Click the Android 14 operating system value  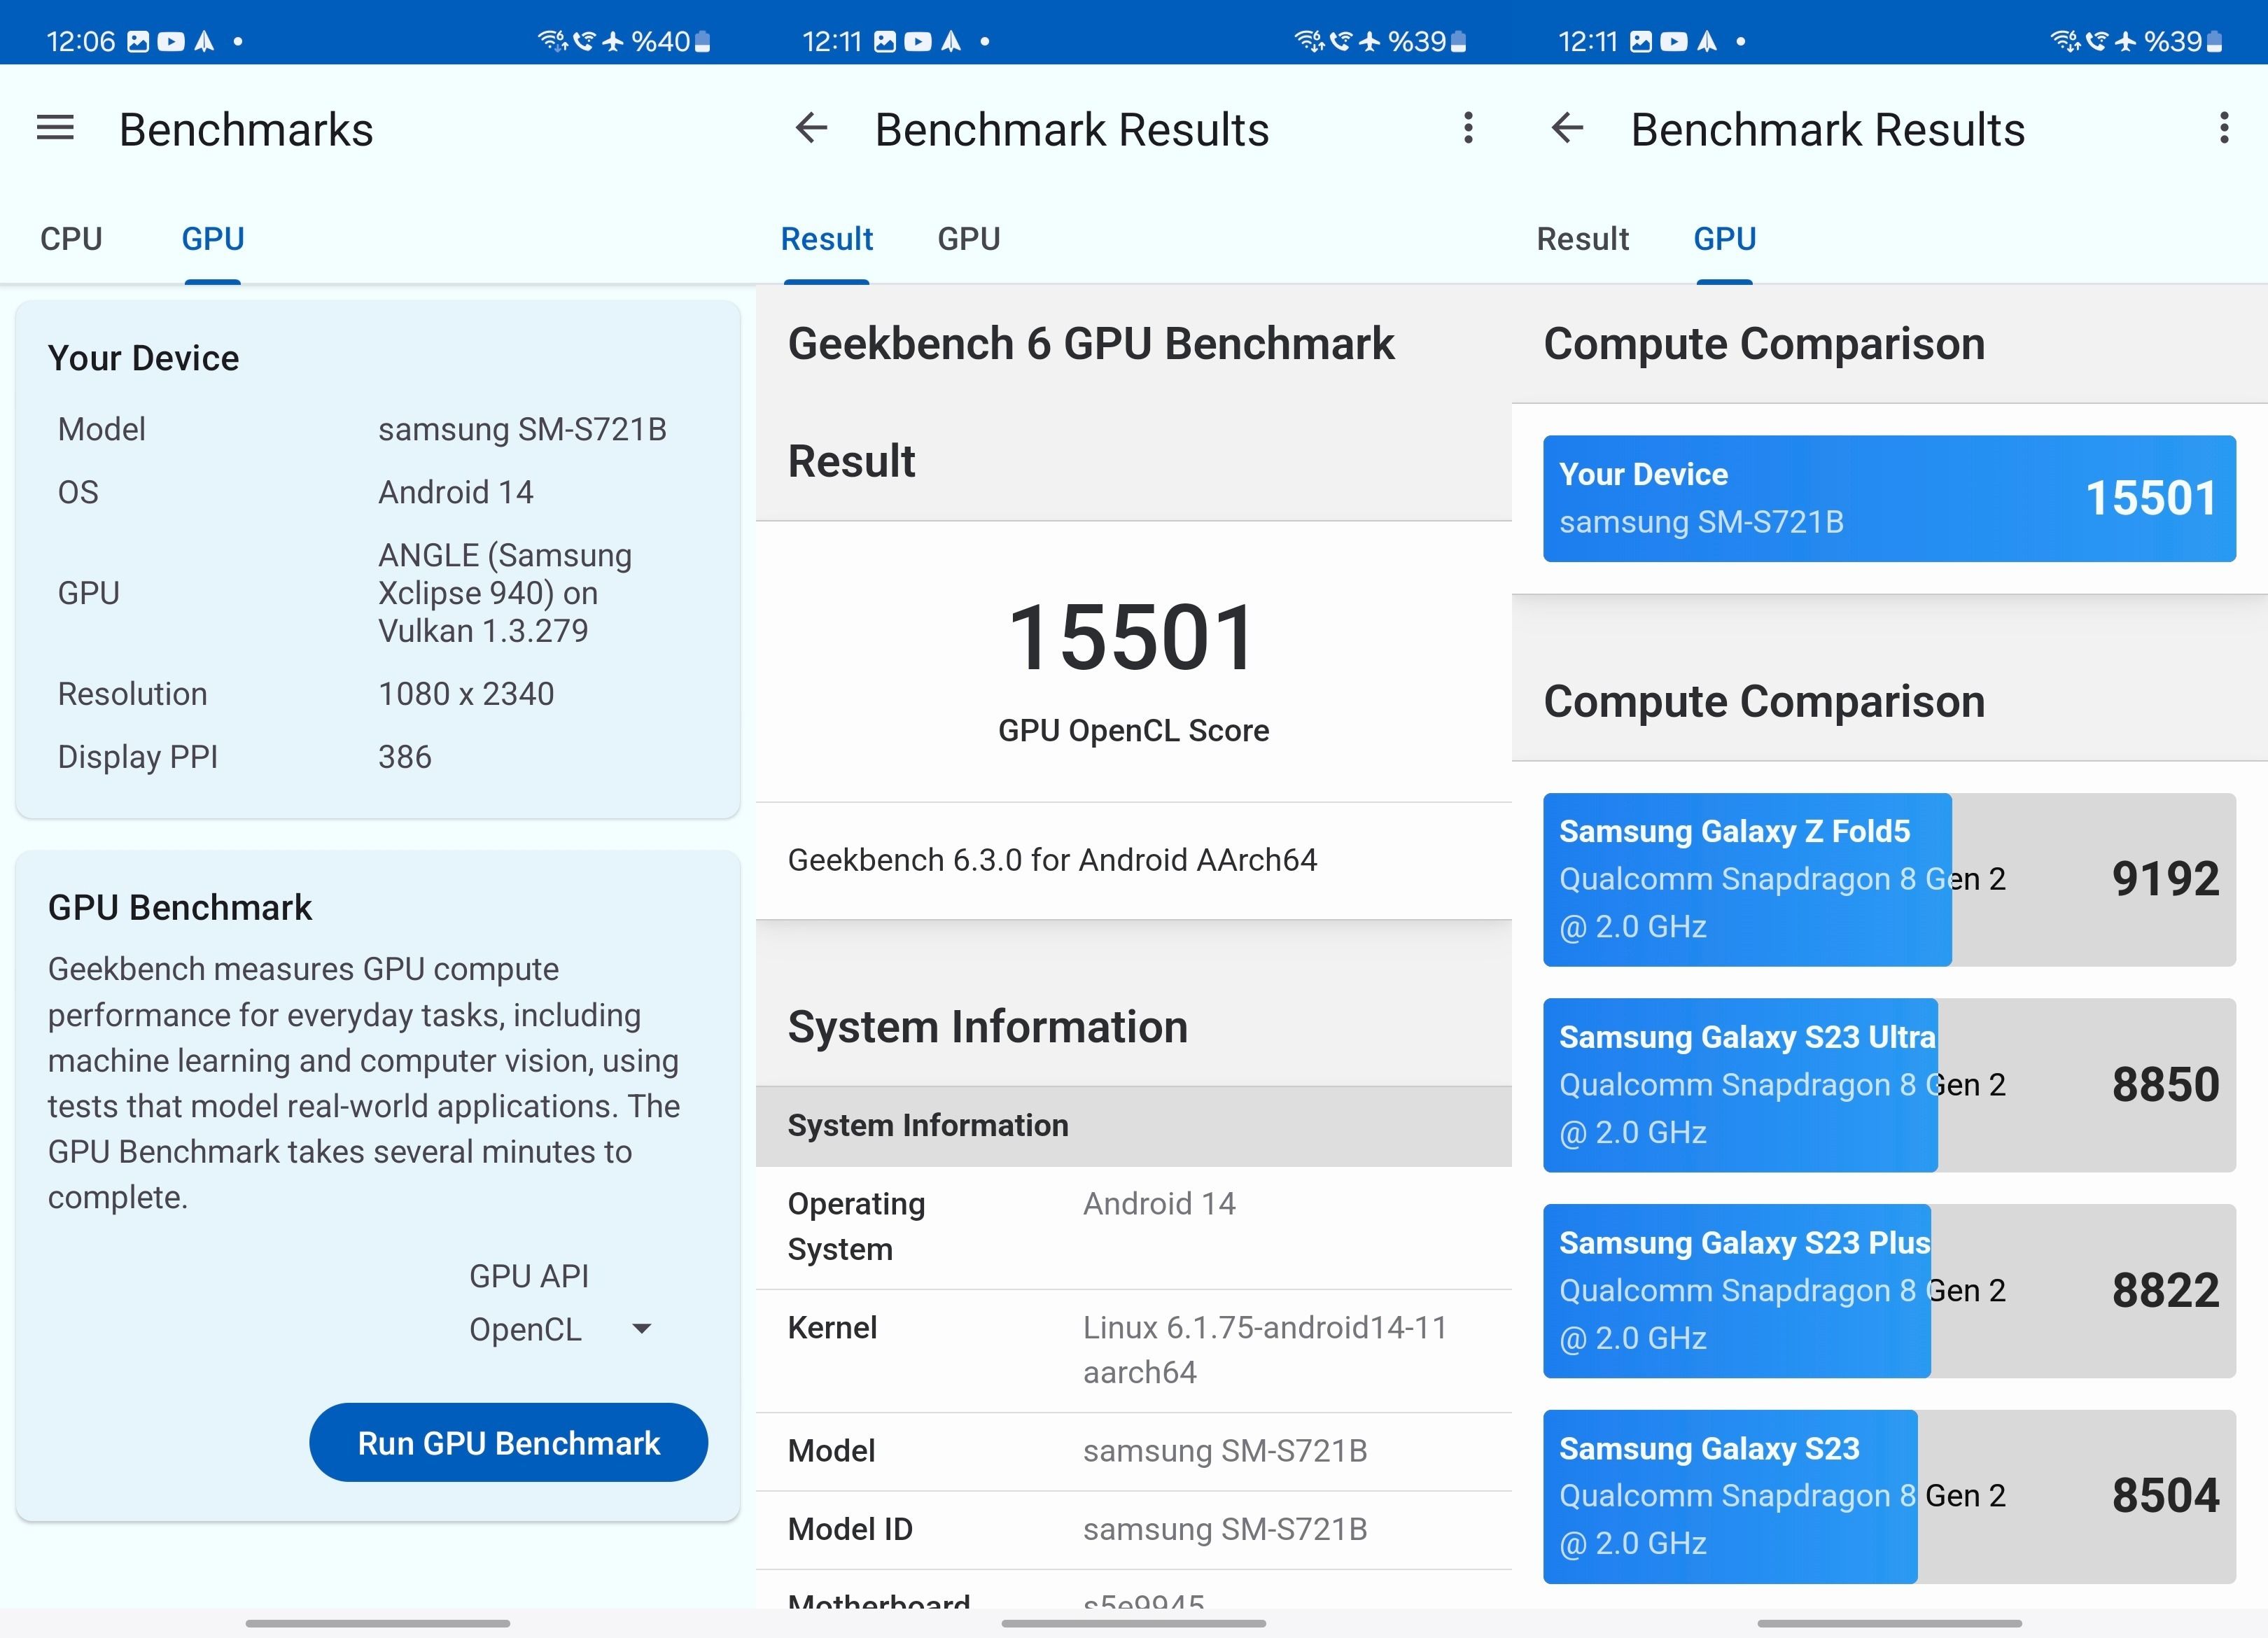[x=1159, y=1203]
